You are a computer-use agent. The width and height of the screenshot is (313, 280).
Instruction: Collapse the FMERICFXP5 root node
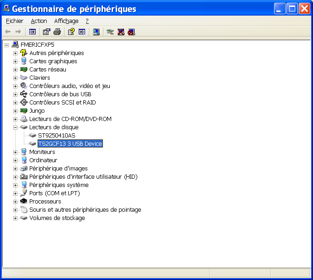pos(6,45)
